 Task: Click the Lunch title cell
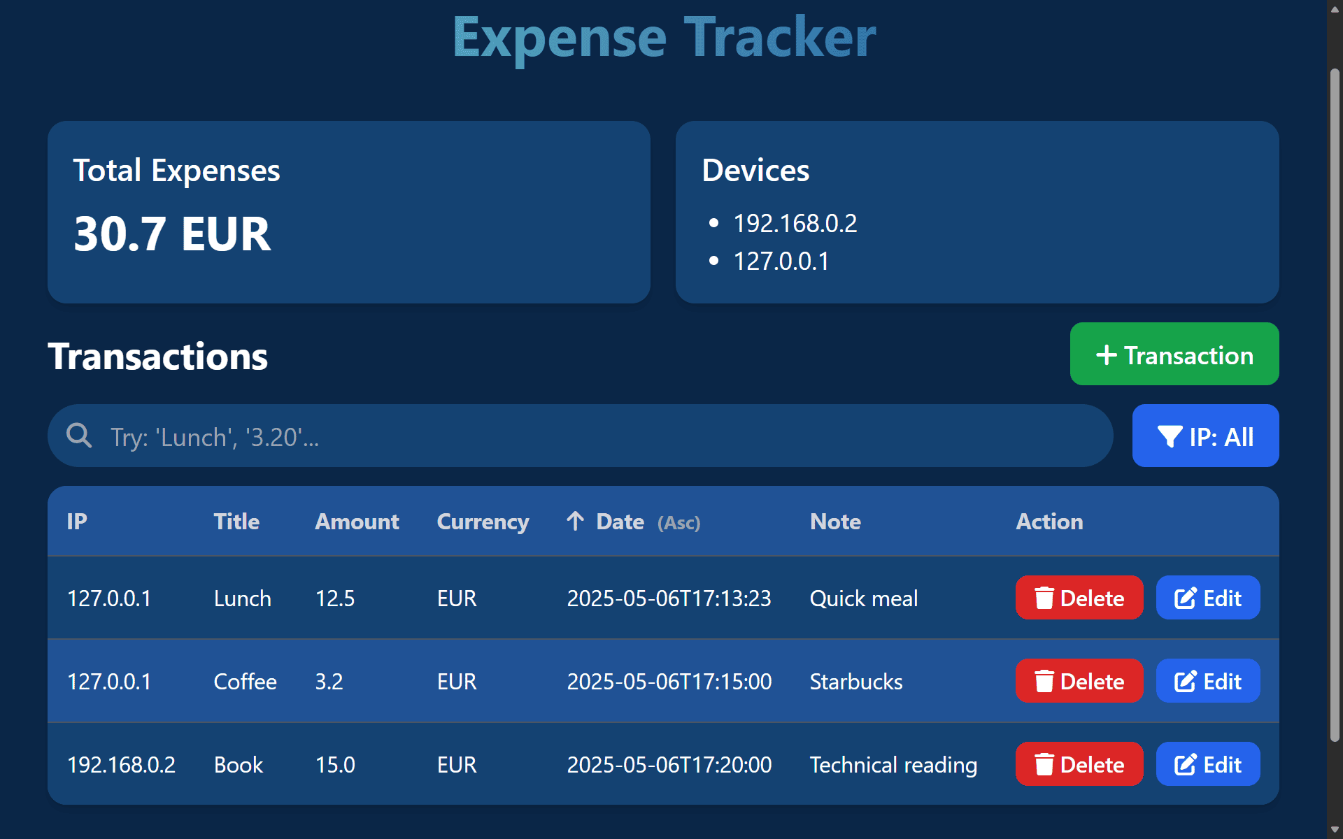242,598
